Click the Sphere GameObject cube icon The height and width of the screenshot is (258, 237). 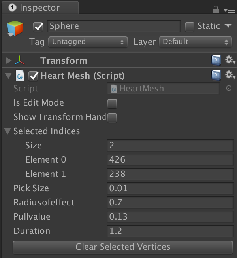click(15, 28)
